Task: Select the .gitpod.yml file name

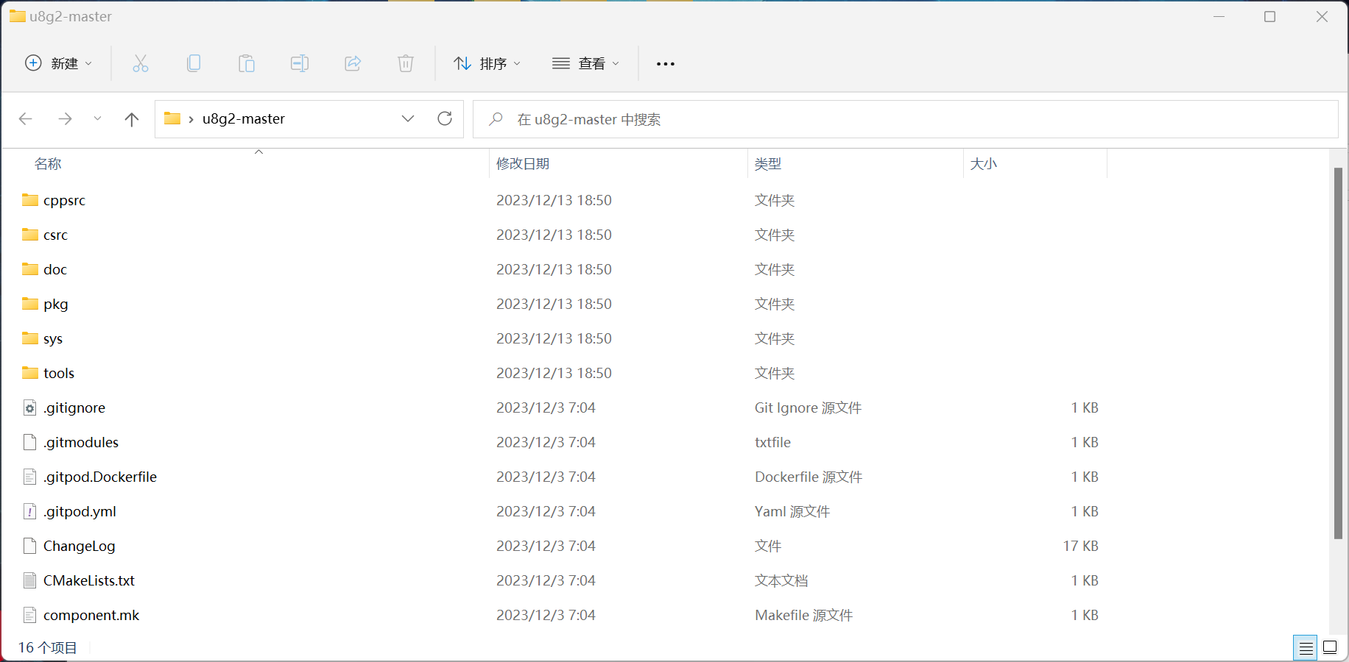Action: 80,511
